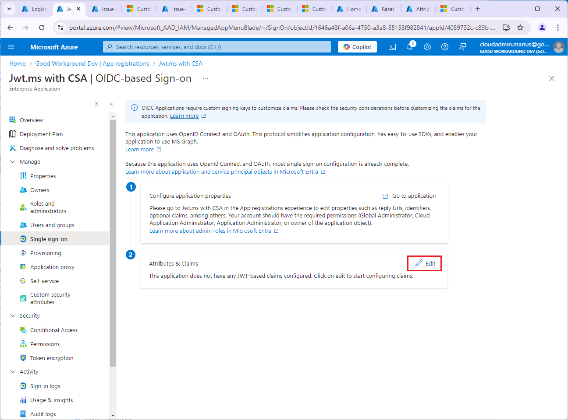The width and height of the screenshot is (568, 420).
Task: Click the Azure search resources box
Action: 217,47
